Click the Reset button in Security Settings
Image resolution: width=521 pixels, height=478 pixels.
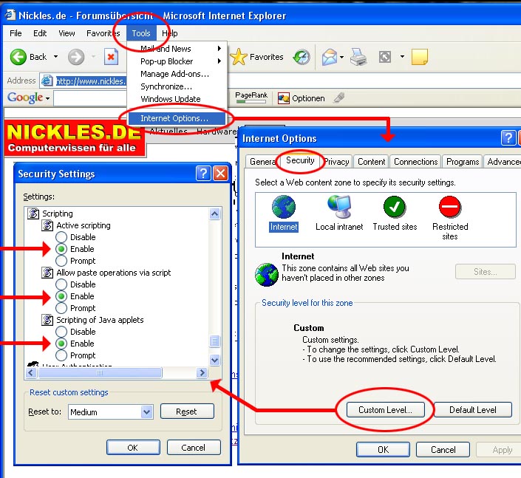pyautogui.click(x=187, y=412)
